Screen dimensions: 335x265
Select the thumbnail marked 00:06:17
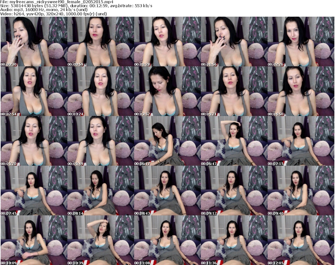pyautogui.click(x=167, y=141)
